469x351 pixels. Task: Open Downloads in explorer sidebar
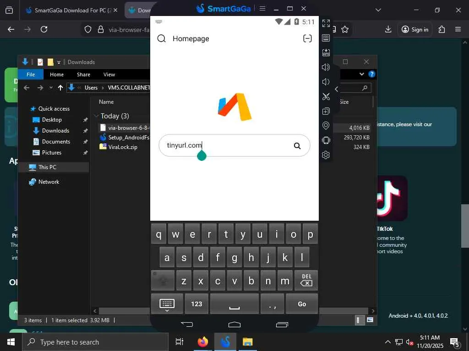(x=55, y=131)
